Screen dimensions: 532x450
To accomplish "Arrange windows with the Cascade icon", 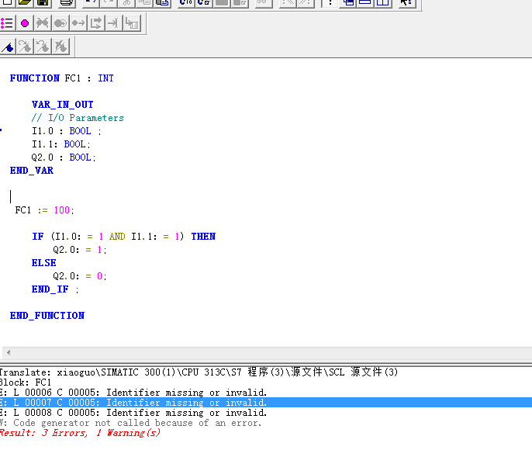I will point(347,2).
